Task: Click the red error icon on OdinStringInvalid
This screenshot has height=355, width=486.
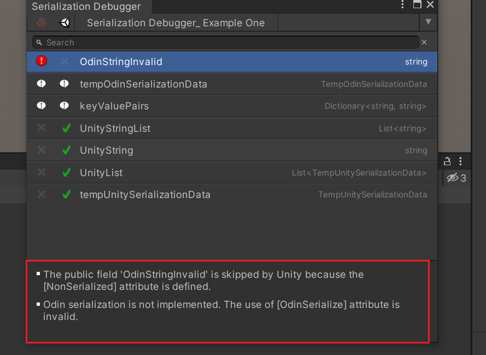Action: coord(41,61)
